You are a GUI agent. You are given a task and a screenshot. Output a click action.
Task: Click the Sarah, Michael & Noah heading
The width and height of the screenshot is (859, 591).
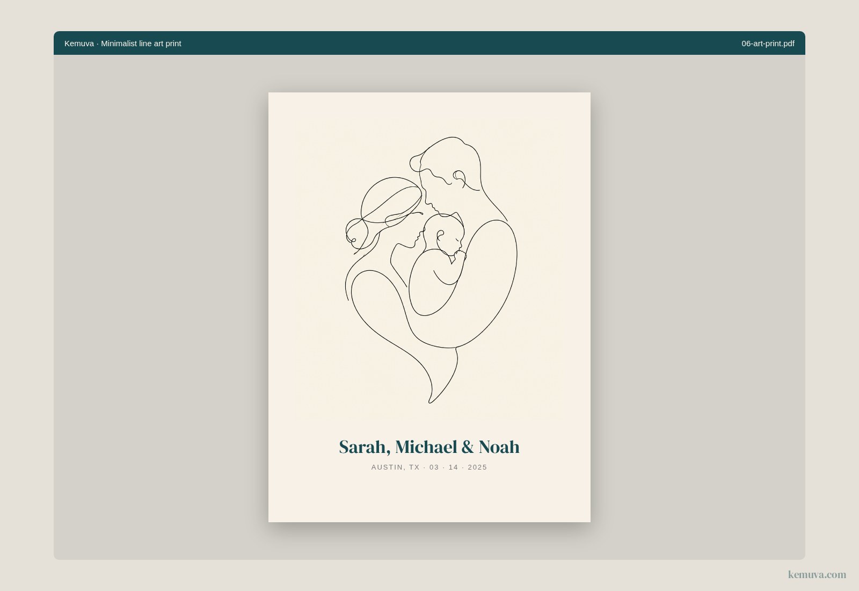coord(429,447)
